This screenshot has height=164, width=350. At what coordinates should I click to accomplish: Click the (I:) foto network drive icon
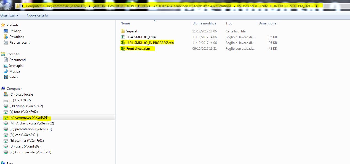tap(6, 112)
